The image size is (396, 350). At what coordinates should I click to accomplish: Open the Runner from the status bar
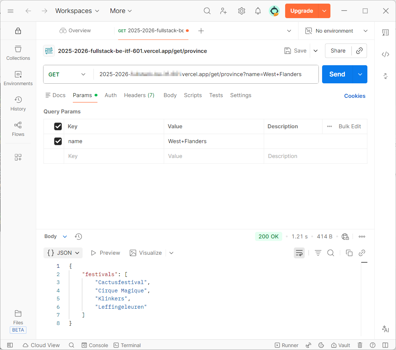(x=286, y=345)
